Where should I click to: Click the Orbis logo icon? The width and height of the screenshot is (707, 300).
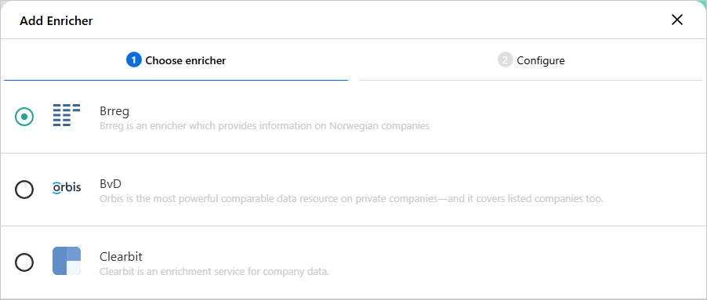coord(67,187)
